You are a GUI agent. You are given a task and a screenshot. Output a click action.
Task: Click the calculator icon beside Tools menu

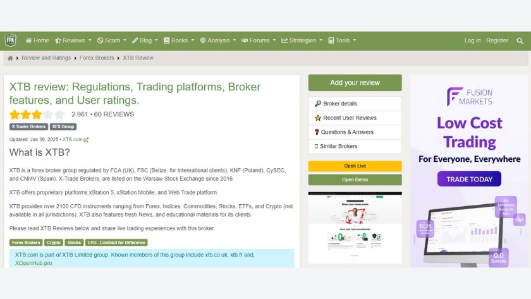tap(331, 40)
